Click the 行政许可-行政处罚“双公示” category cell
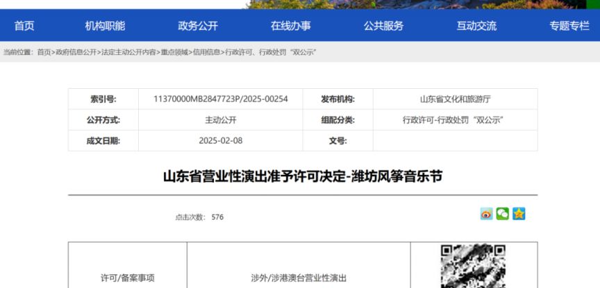600x288 pixels. click(456, 120)
